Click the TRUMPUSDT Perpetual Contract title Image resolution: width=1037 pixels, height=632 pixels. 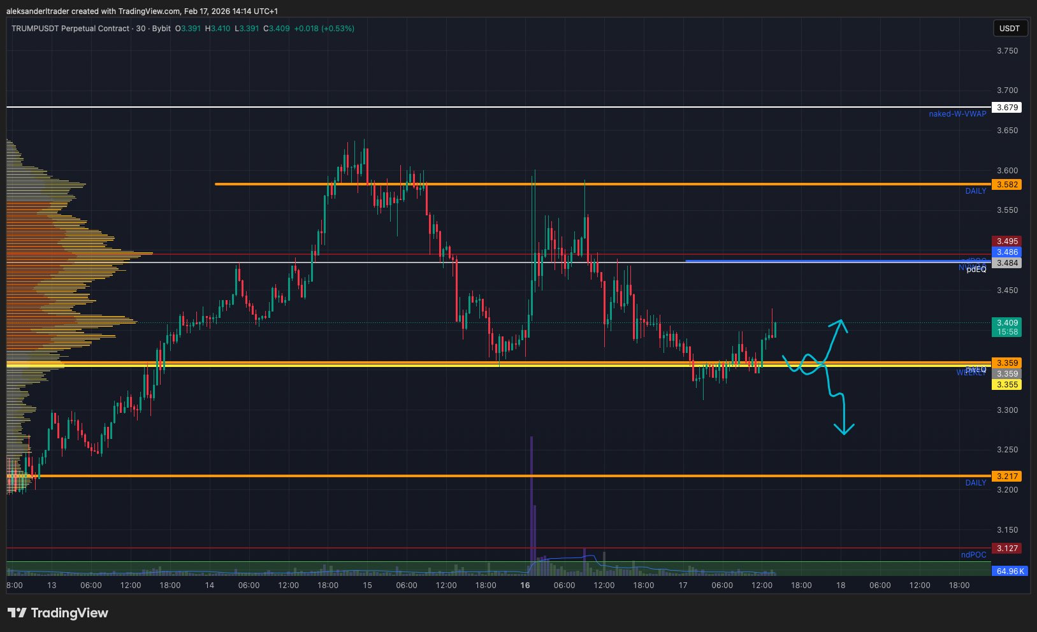coord(70,29)
